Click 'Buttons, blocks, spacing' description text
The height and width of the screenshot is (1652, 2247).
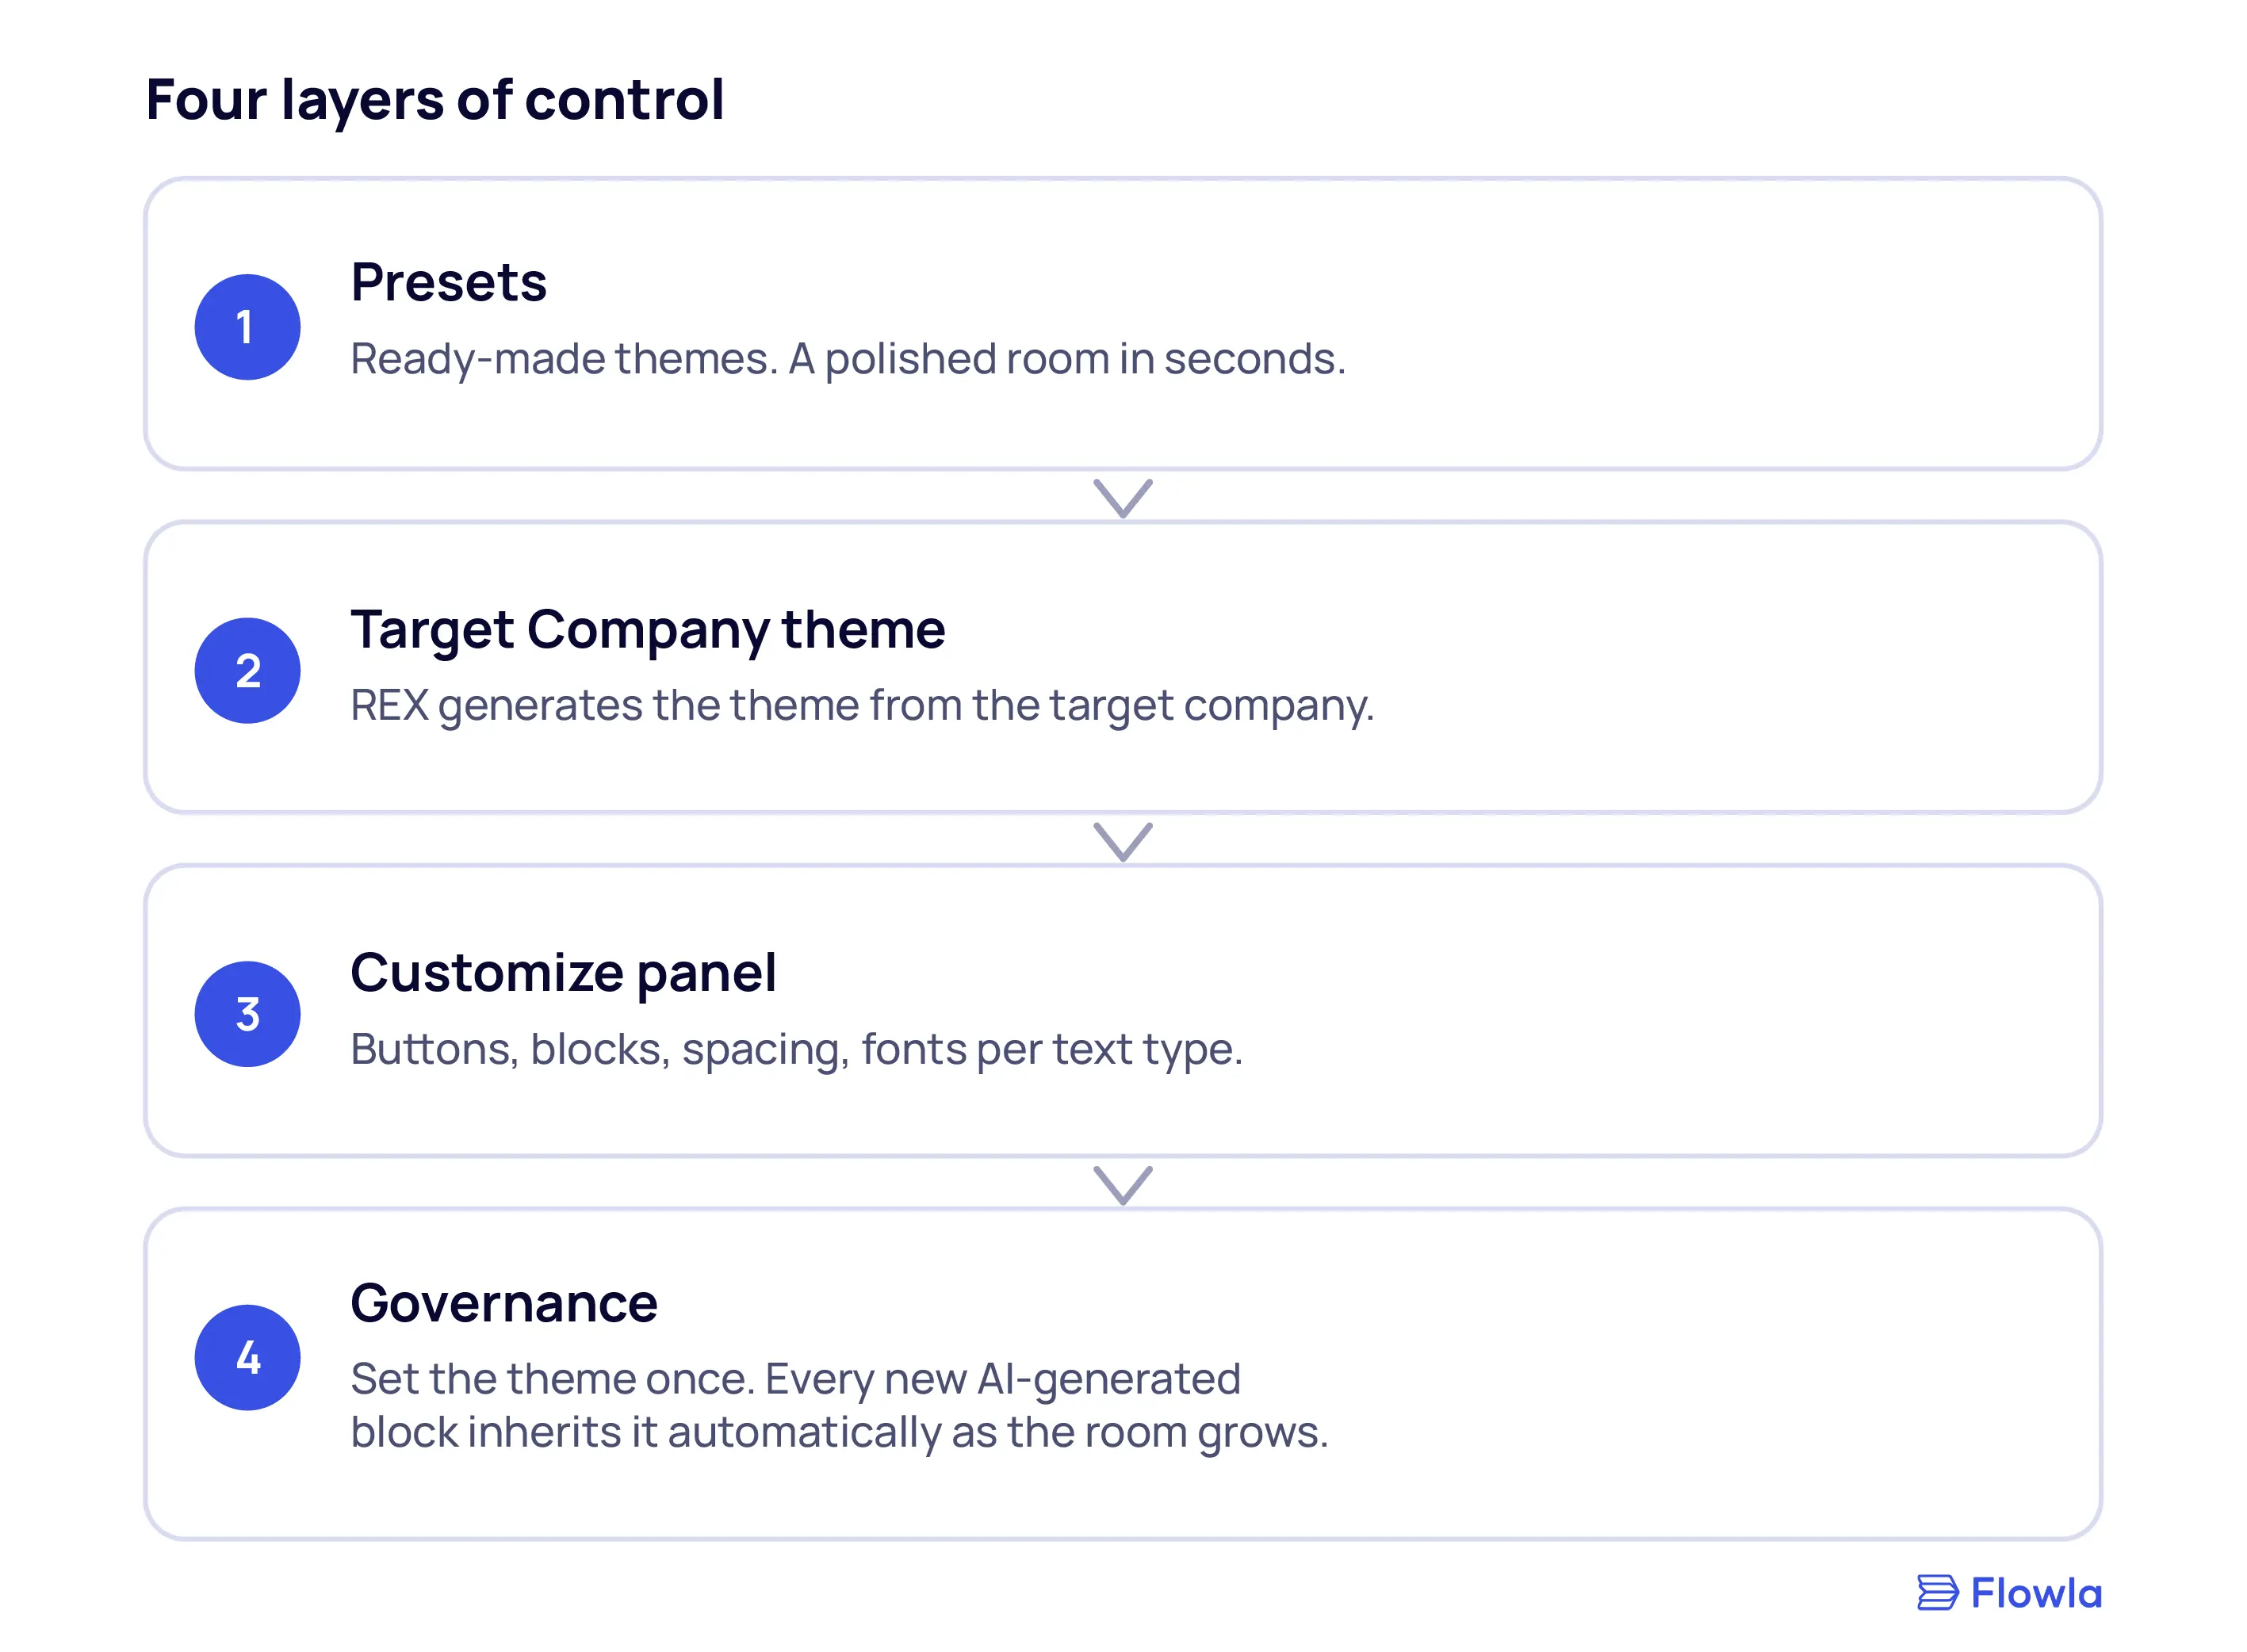pos(796,1050)
